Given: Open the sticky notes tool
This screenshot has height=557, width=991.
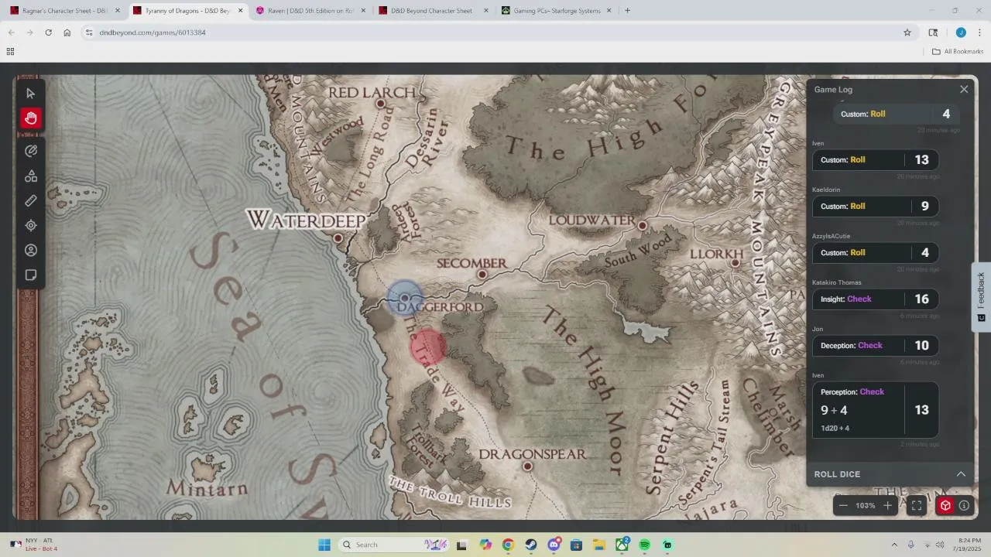Looking at the screenshot, I should (31, 275).
